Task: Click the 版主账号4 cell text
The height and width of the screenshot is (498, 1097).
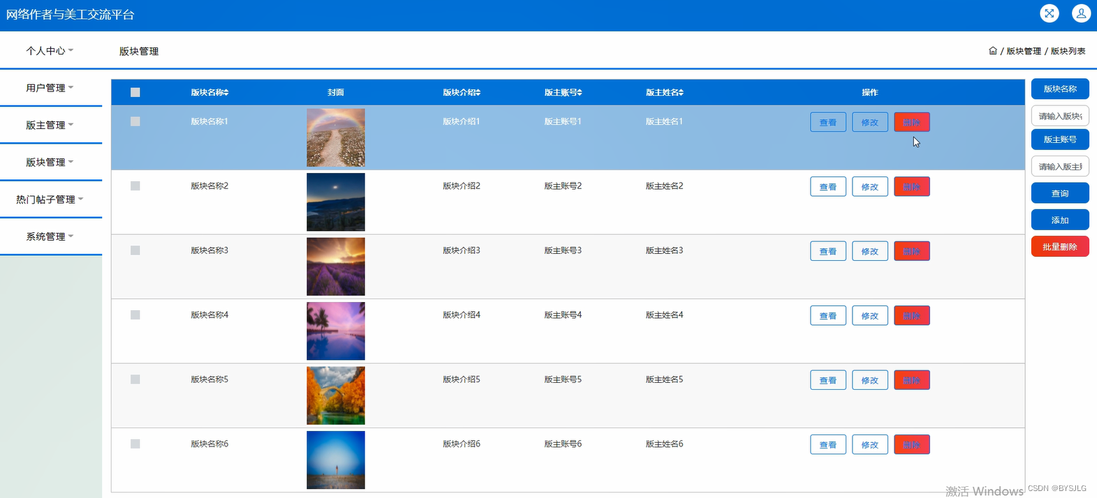Action: 563,315
